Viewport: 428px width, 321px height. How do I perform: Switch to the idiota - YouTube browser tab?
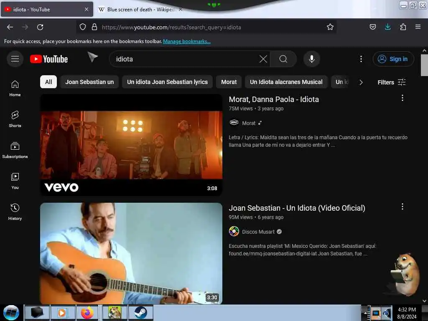46,9
